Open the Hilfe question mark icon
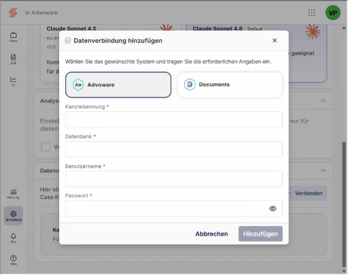 point(13,260)
